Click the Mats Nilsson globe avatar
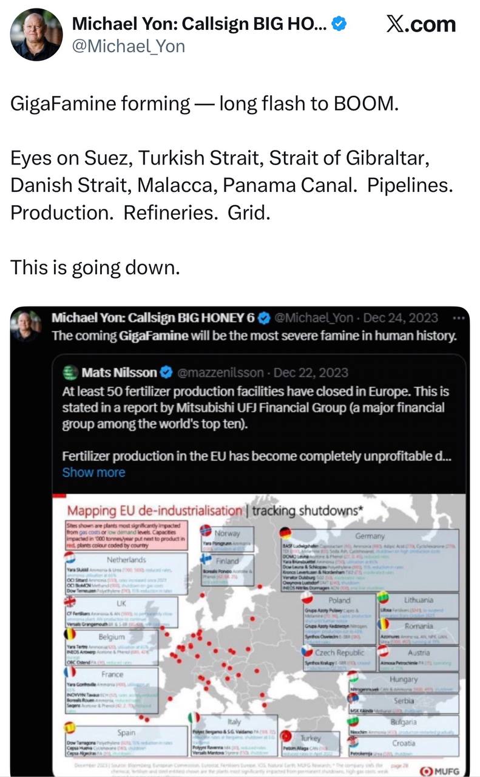Viewport: 480px width, 777px height. pos(70,372)
